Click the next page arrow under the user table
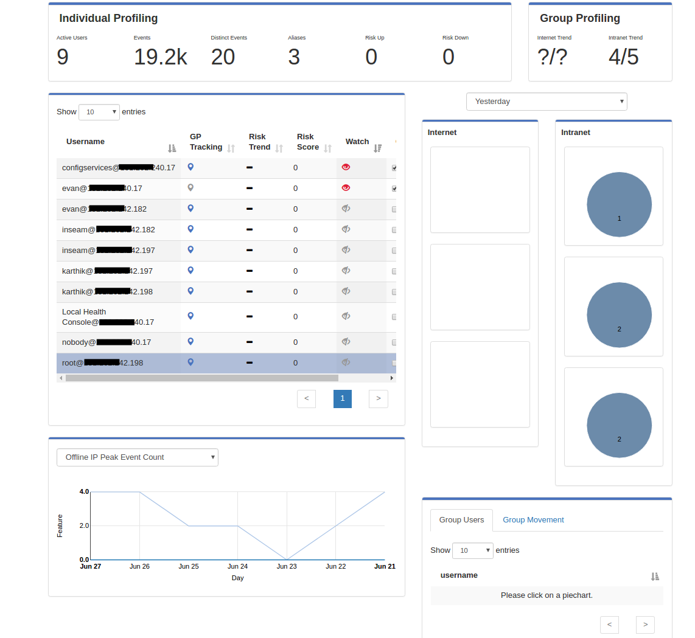The width and height of the screenshot is (695, 638). [378, 398]
